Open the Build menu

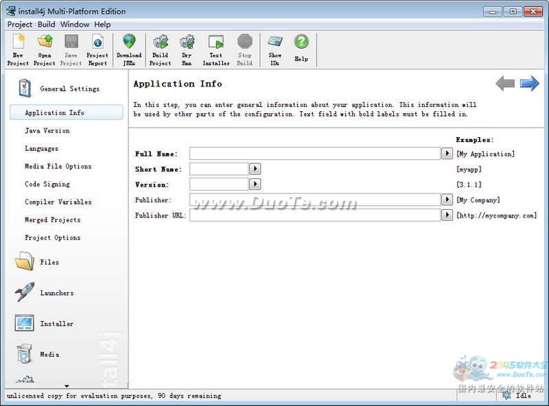[47, 25]
